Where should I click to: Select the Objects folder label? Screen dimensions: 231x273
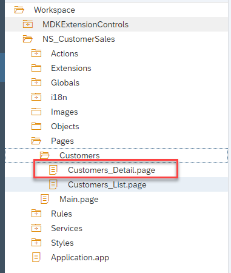pyautogui.click(x=65, y=126)
